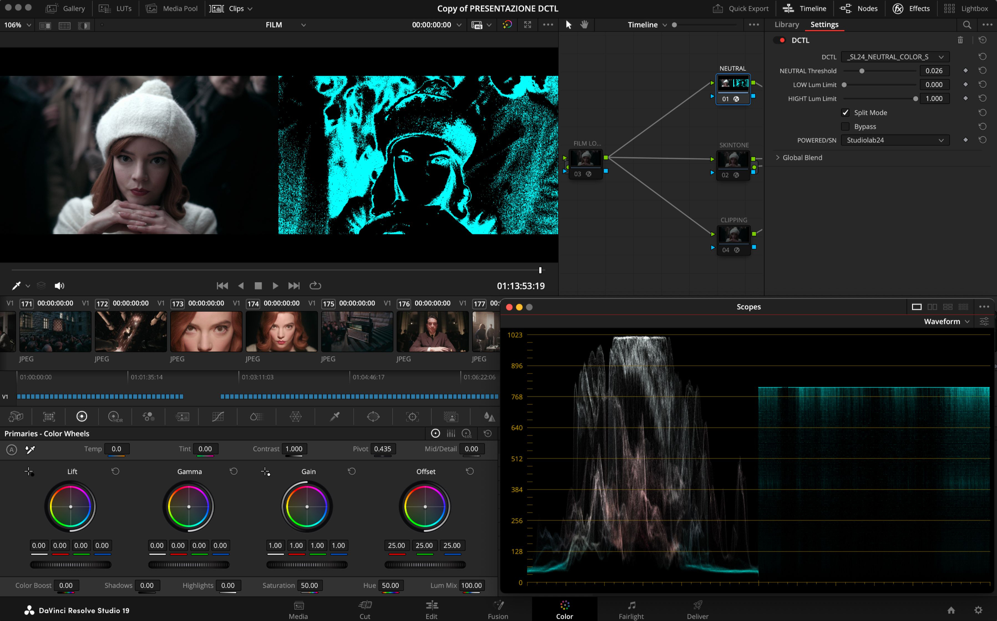Switch to the Library tab
This screenshot has height=621, width=997.
[x=786, y=25]
